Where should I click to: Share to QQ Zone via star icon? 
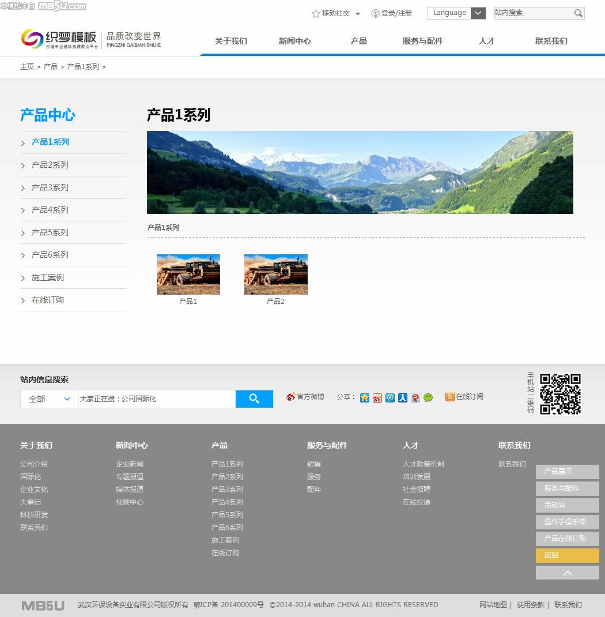point(365,397)
